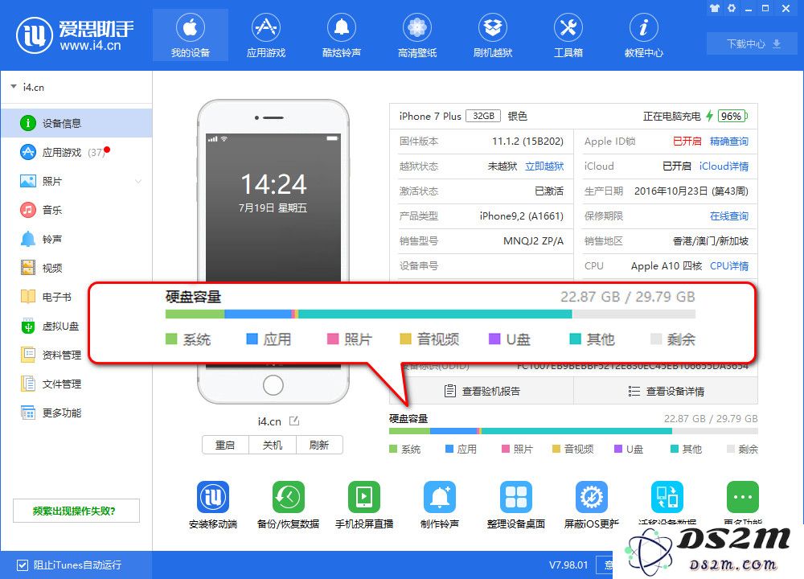Select 音乐 in sidebar
Screen dimensions: 804x579
[76, 210]
